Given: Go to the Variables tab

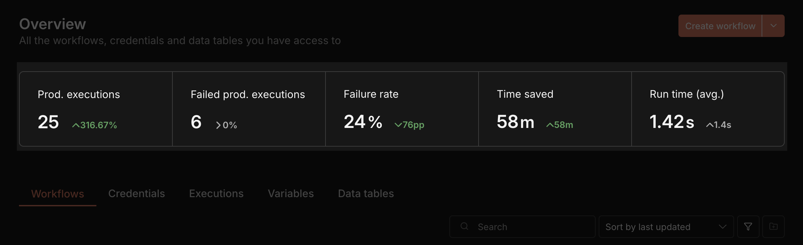Looking at the screenshot, I should 291,194.
